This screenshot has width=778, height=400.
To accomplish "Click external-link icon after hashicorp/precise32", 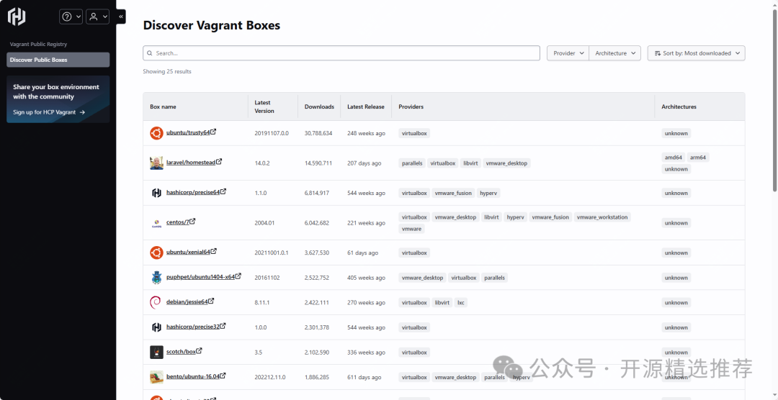I will [223, 326].
